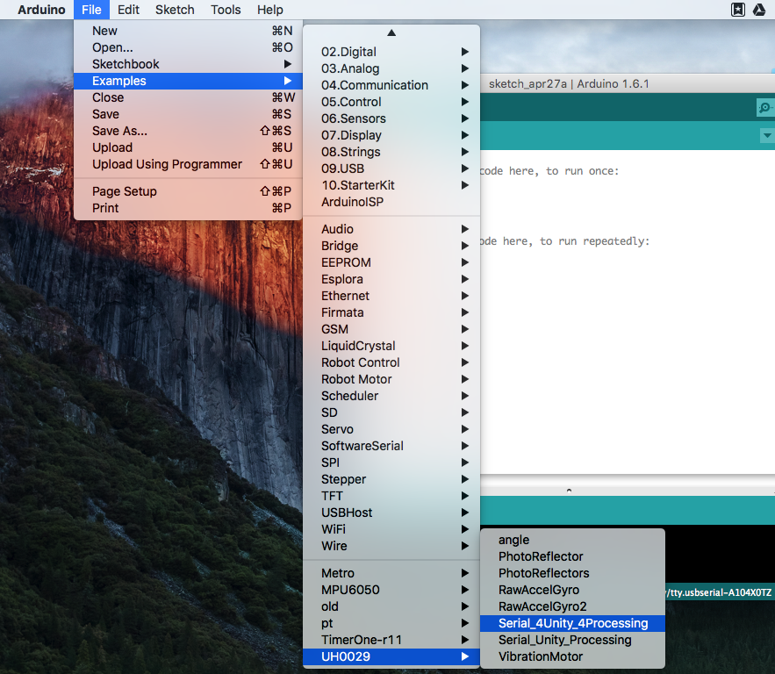Expand the 04.Communication examples
775x674 pixels.
(x=391, y=85)
